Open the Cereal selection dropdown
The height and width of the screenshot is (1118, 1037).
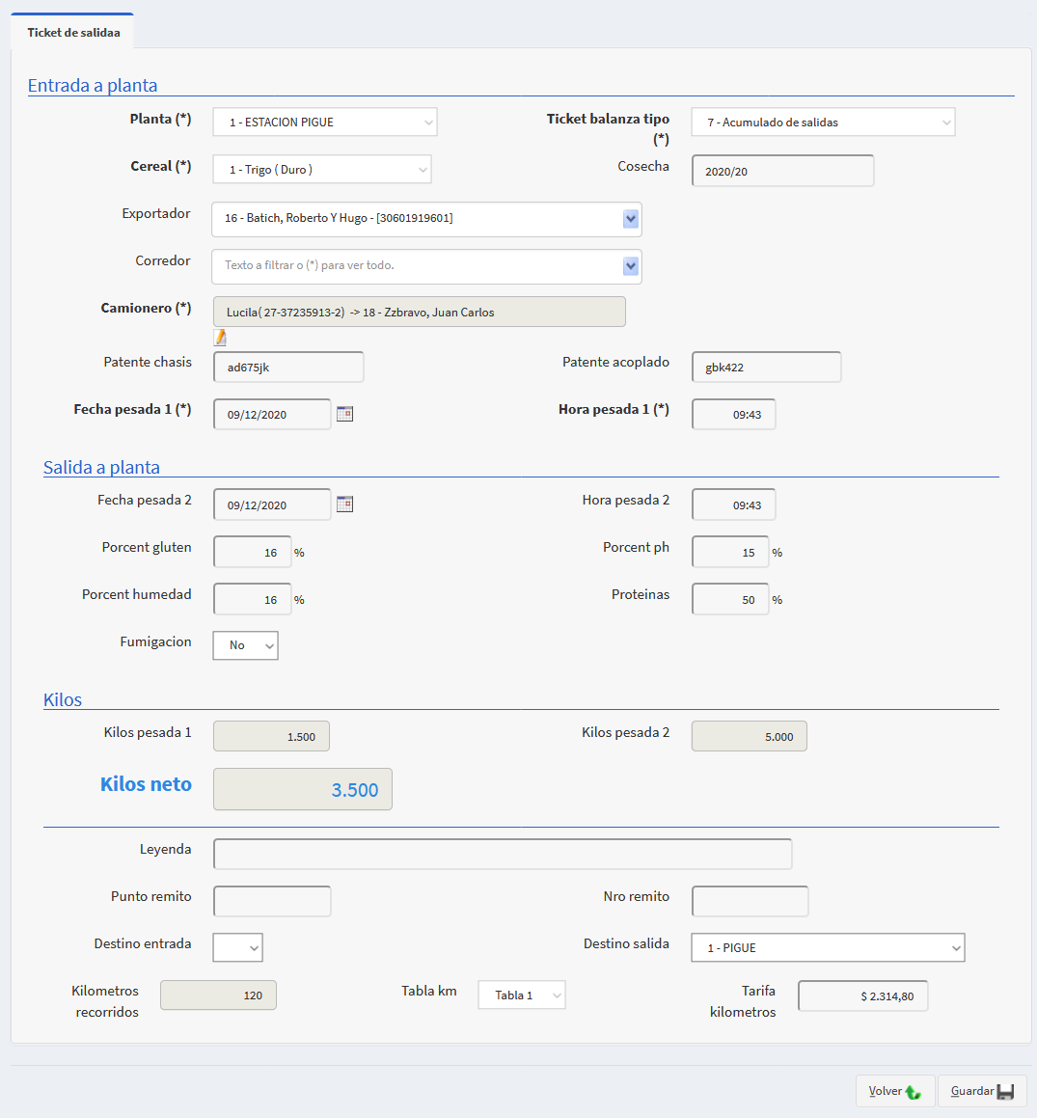[x=322, y=170]
